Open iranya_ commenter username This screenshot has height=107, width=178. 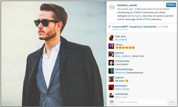tap(119, 44)
